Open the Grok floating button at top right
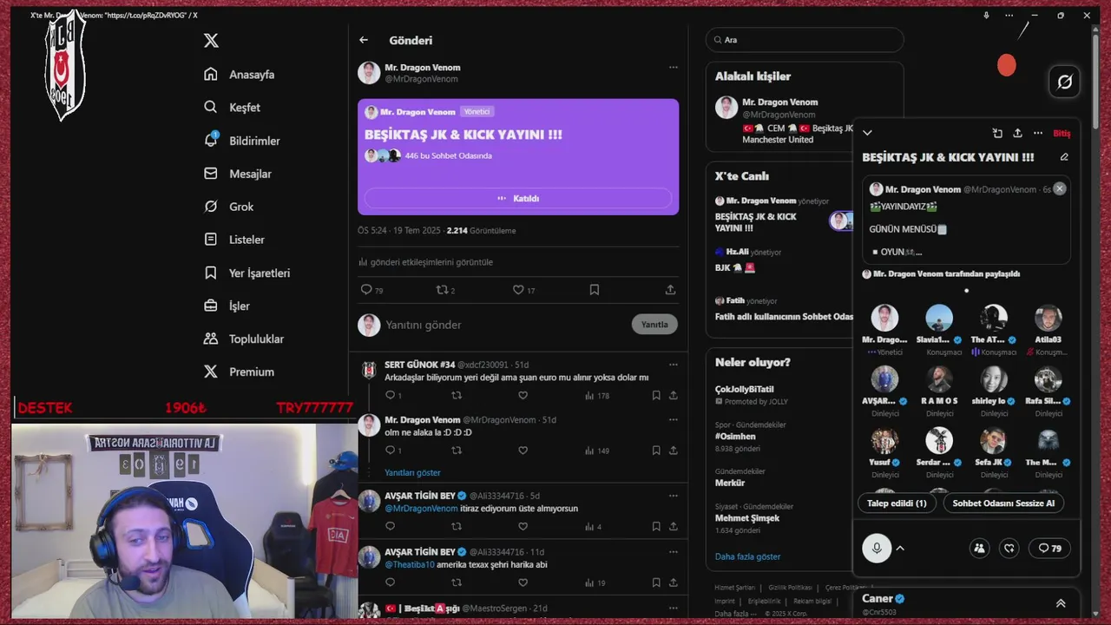The width and height of the screenshot is (1111, 625). (x=1064, y=82)
